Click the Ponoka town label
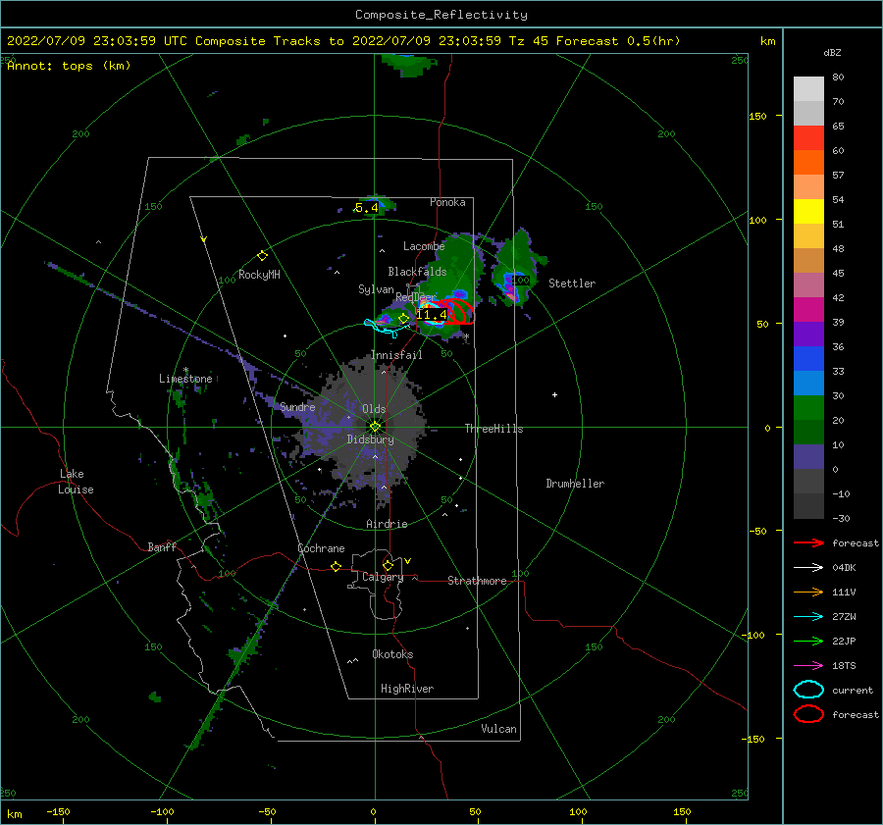883x825 pixels. click(x=447, y=202)
